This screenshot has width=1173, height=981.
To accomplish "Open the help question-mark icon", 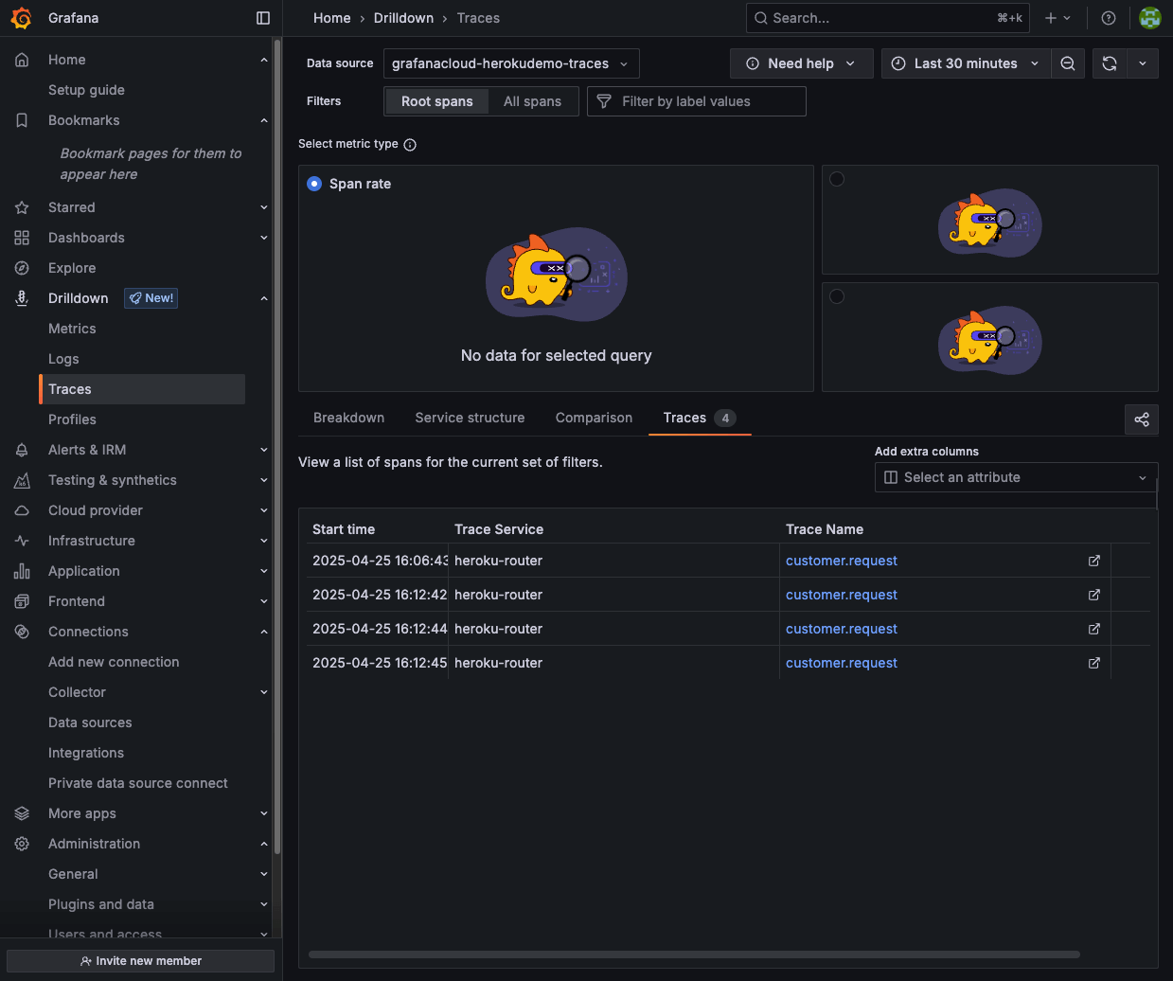I will 1109,18.
